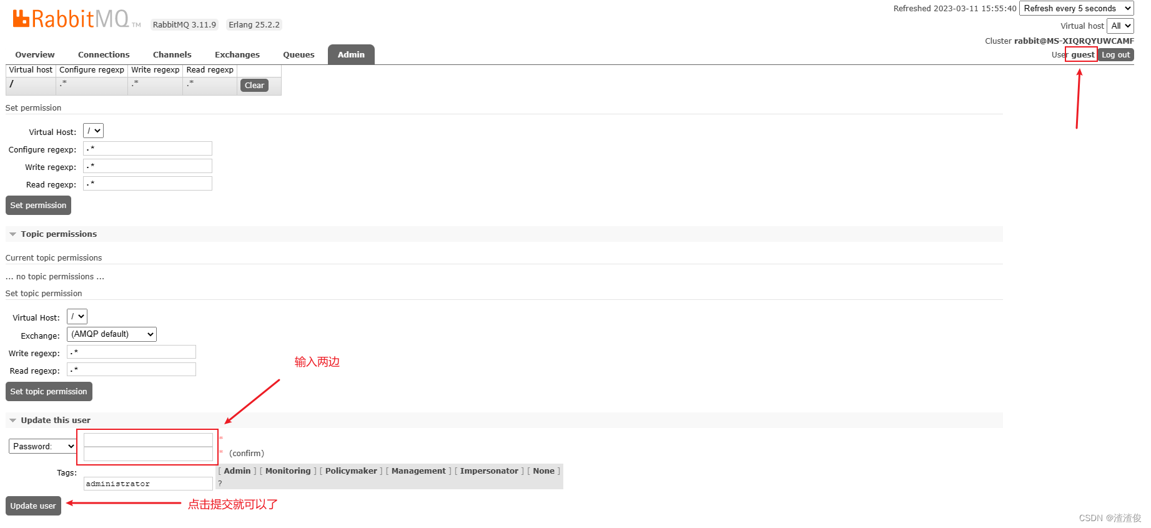The width and height of the screenshot is (1151, 528).
Task: Open the top Virtual host All dropdown
Action: [x=1120, y=26]
